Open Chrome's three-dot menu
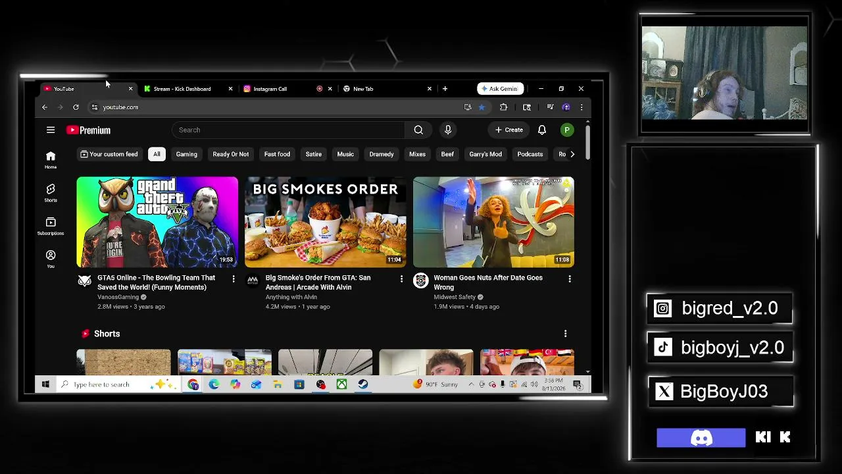The image size is (842, 474). [x=582, y=107]
